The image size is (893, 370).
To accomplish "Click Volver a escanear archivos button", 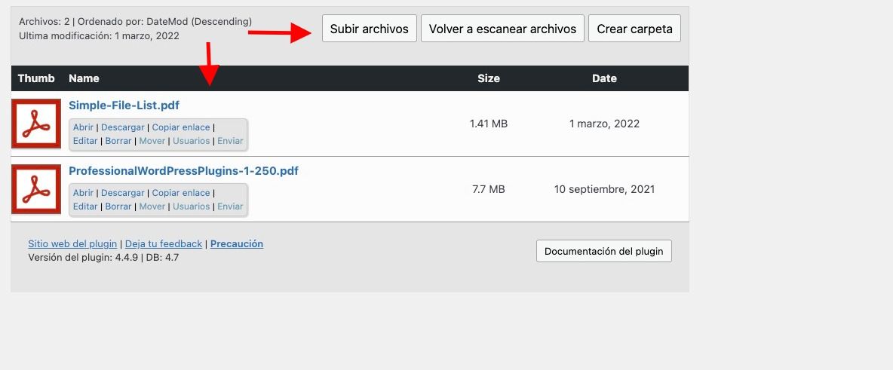I will pos(502,29).
